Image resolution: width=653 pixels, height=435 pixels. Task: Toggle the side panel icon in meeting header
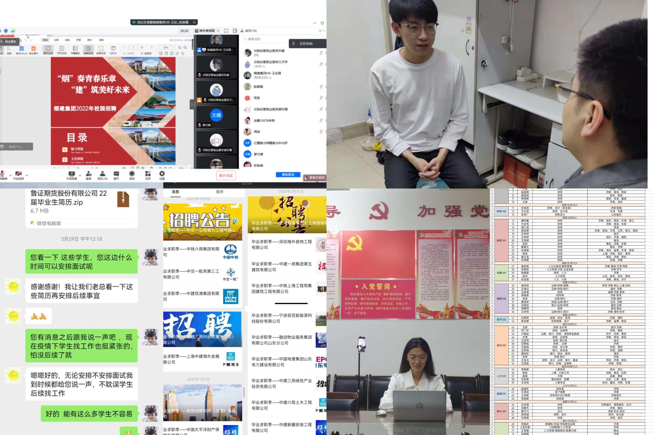(x=235, y=31)
